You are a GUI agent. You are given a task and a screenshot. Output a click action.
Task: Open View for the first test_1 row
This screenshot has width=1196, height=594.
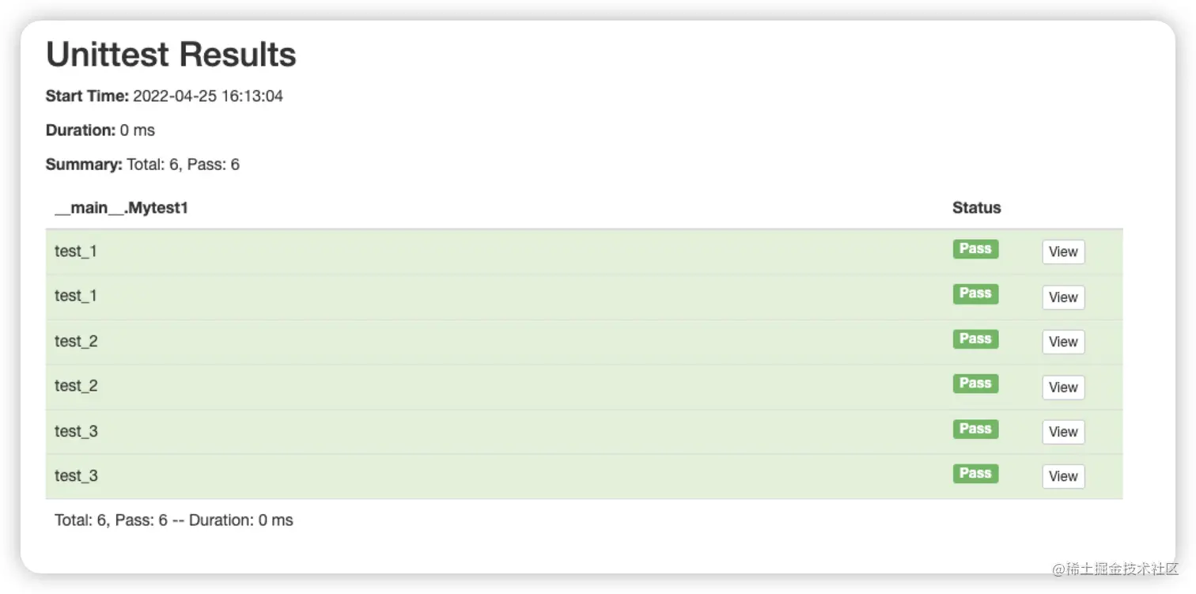1063,252
